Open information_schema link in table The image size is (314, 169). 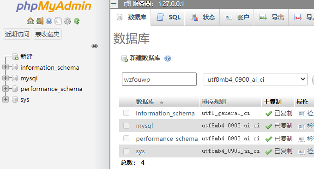165,113
